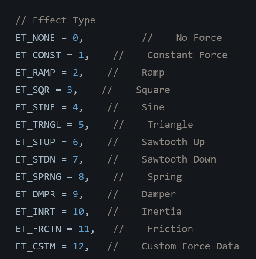Click the ET_DMPR enum name

click(35, 194)
